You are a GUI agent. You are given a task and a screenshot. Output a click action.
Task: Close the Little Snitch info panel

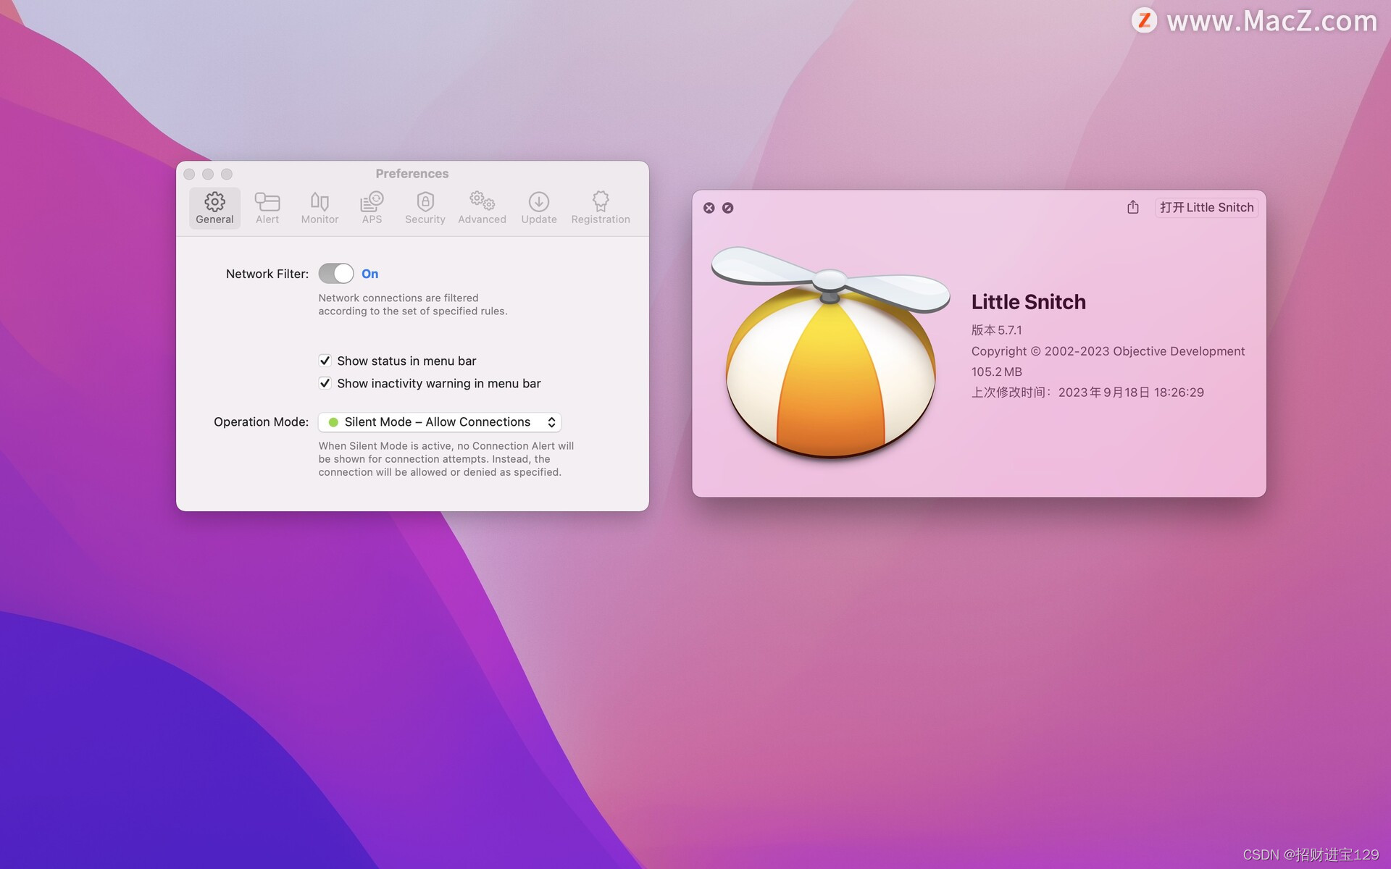click(709, 208)
